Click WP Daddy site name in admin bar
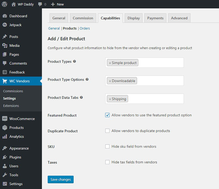 (26, 4)
